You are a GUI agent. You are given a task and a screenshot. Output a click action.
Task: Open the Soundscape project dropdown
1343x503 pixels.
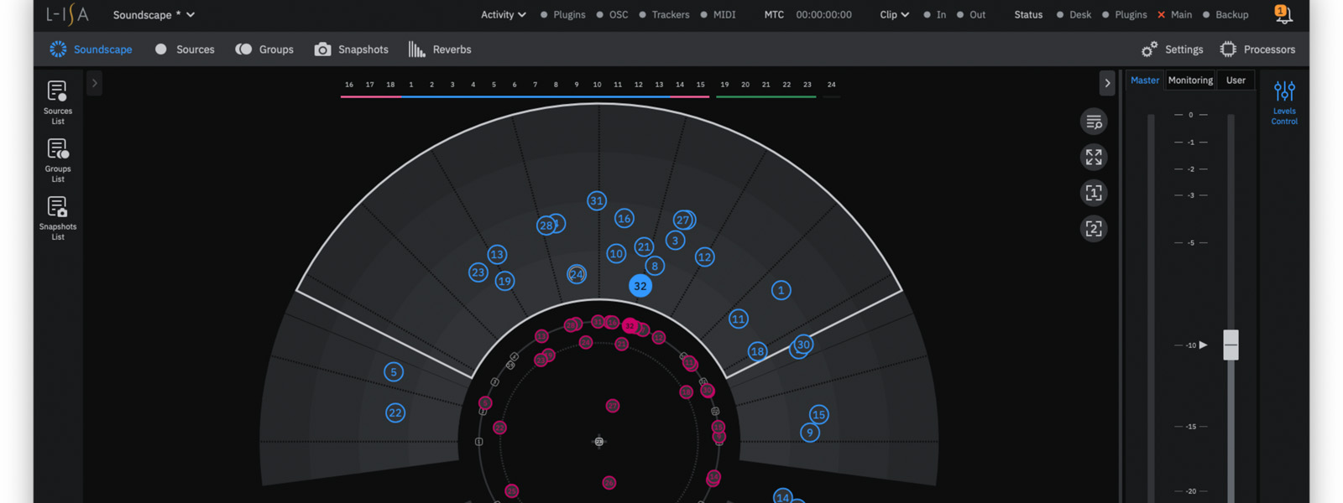[154, 15]
